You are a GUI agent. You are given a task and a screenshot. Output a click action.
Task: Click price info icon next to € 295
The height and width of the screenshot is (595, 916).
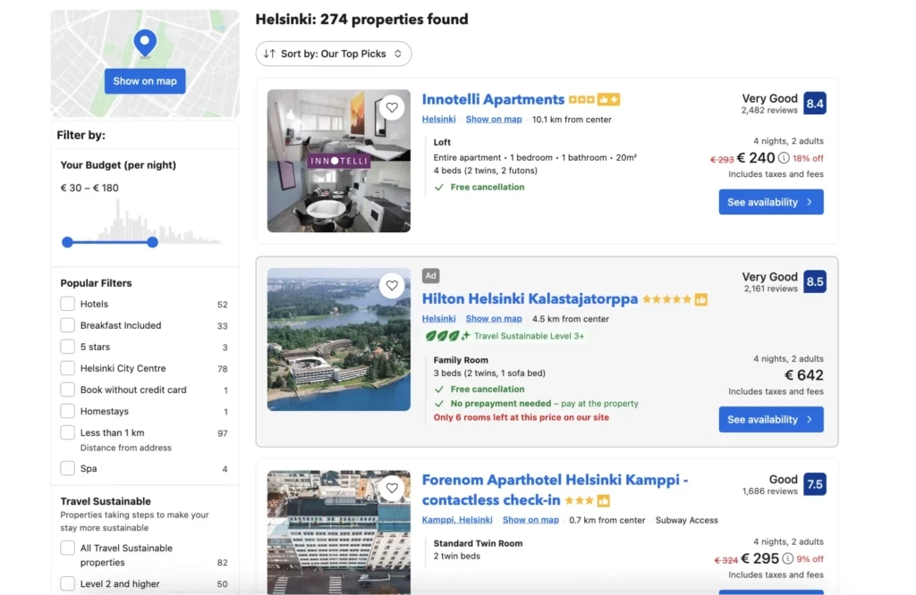point(787,558)
